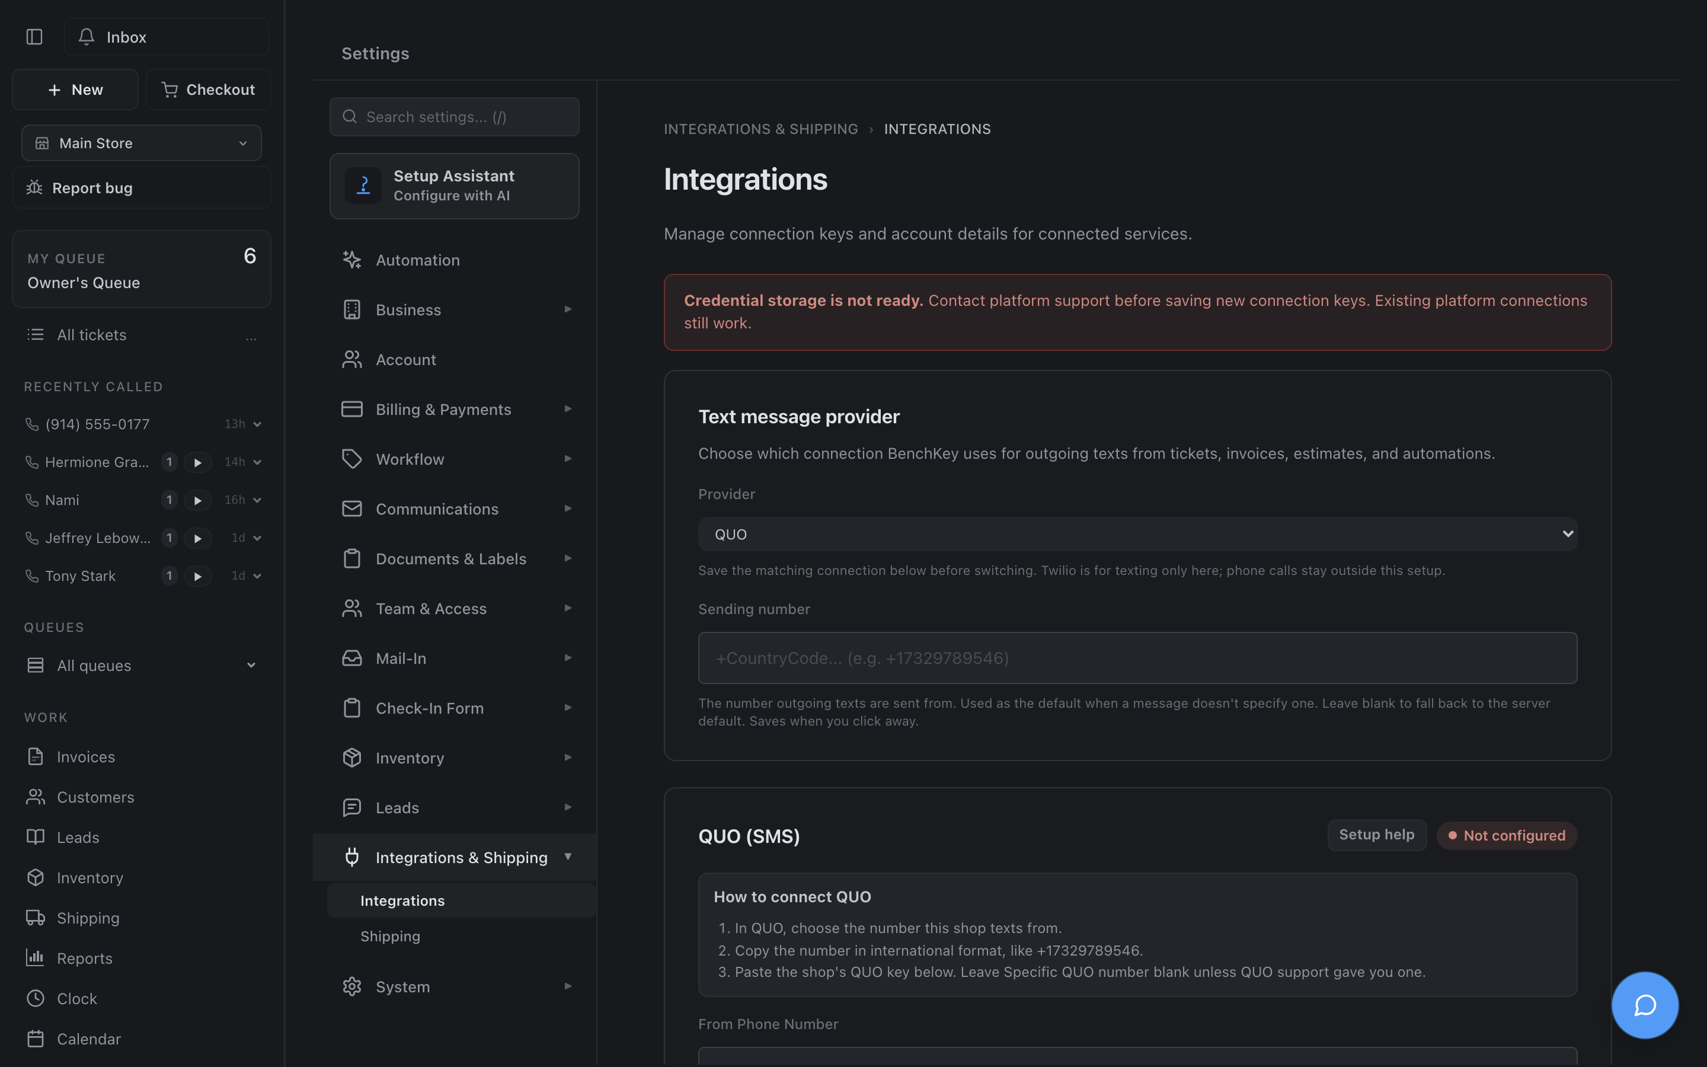Viewport: 1707px width, 1067px height.
Task: Click the Account people icon
Action: click(352, 360)
